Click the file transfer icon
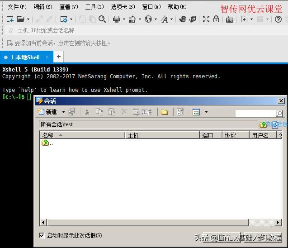The image size is (288, 248). 132,19
